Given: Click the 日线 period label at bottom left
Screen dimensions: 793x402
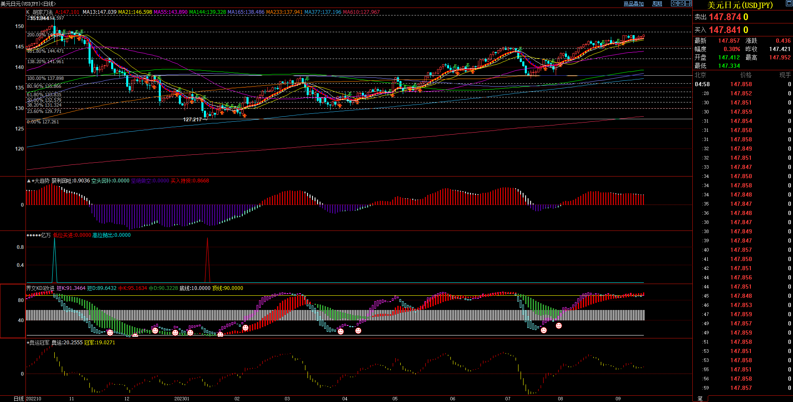Looking at the screenshot, I should (18, 399).
